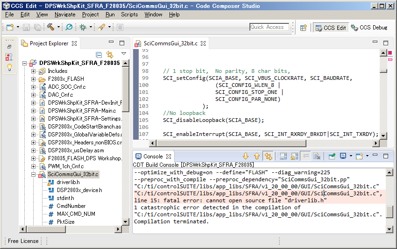Open the Build hammer dropdown arrow
The image size is (397, 249).
pos(58,27)
